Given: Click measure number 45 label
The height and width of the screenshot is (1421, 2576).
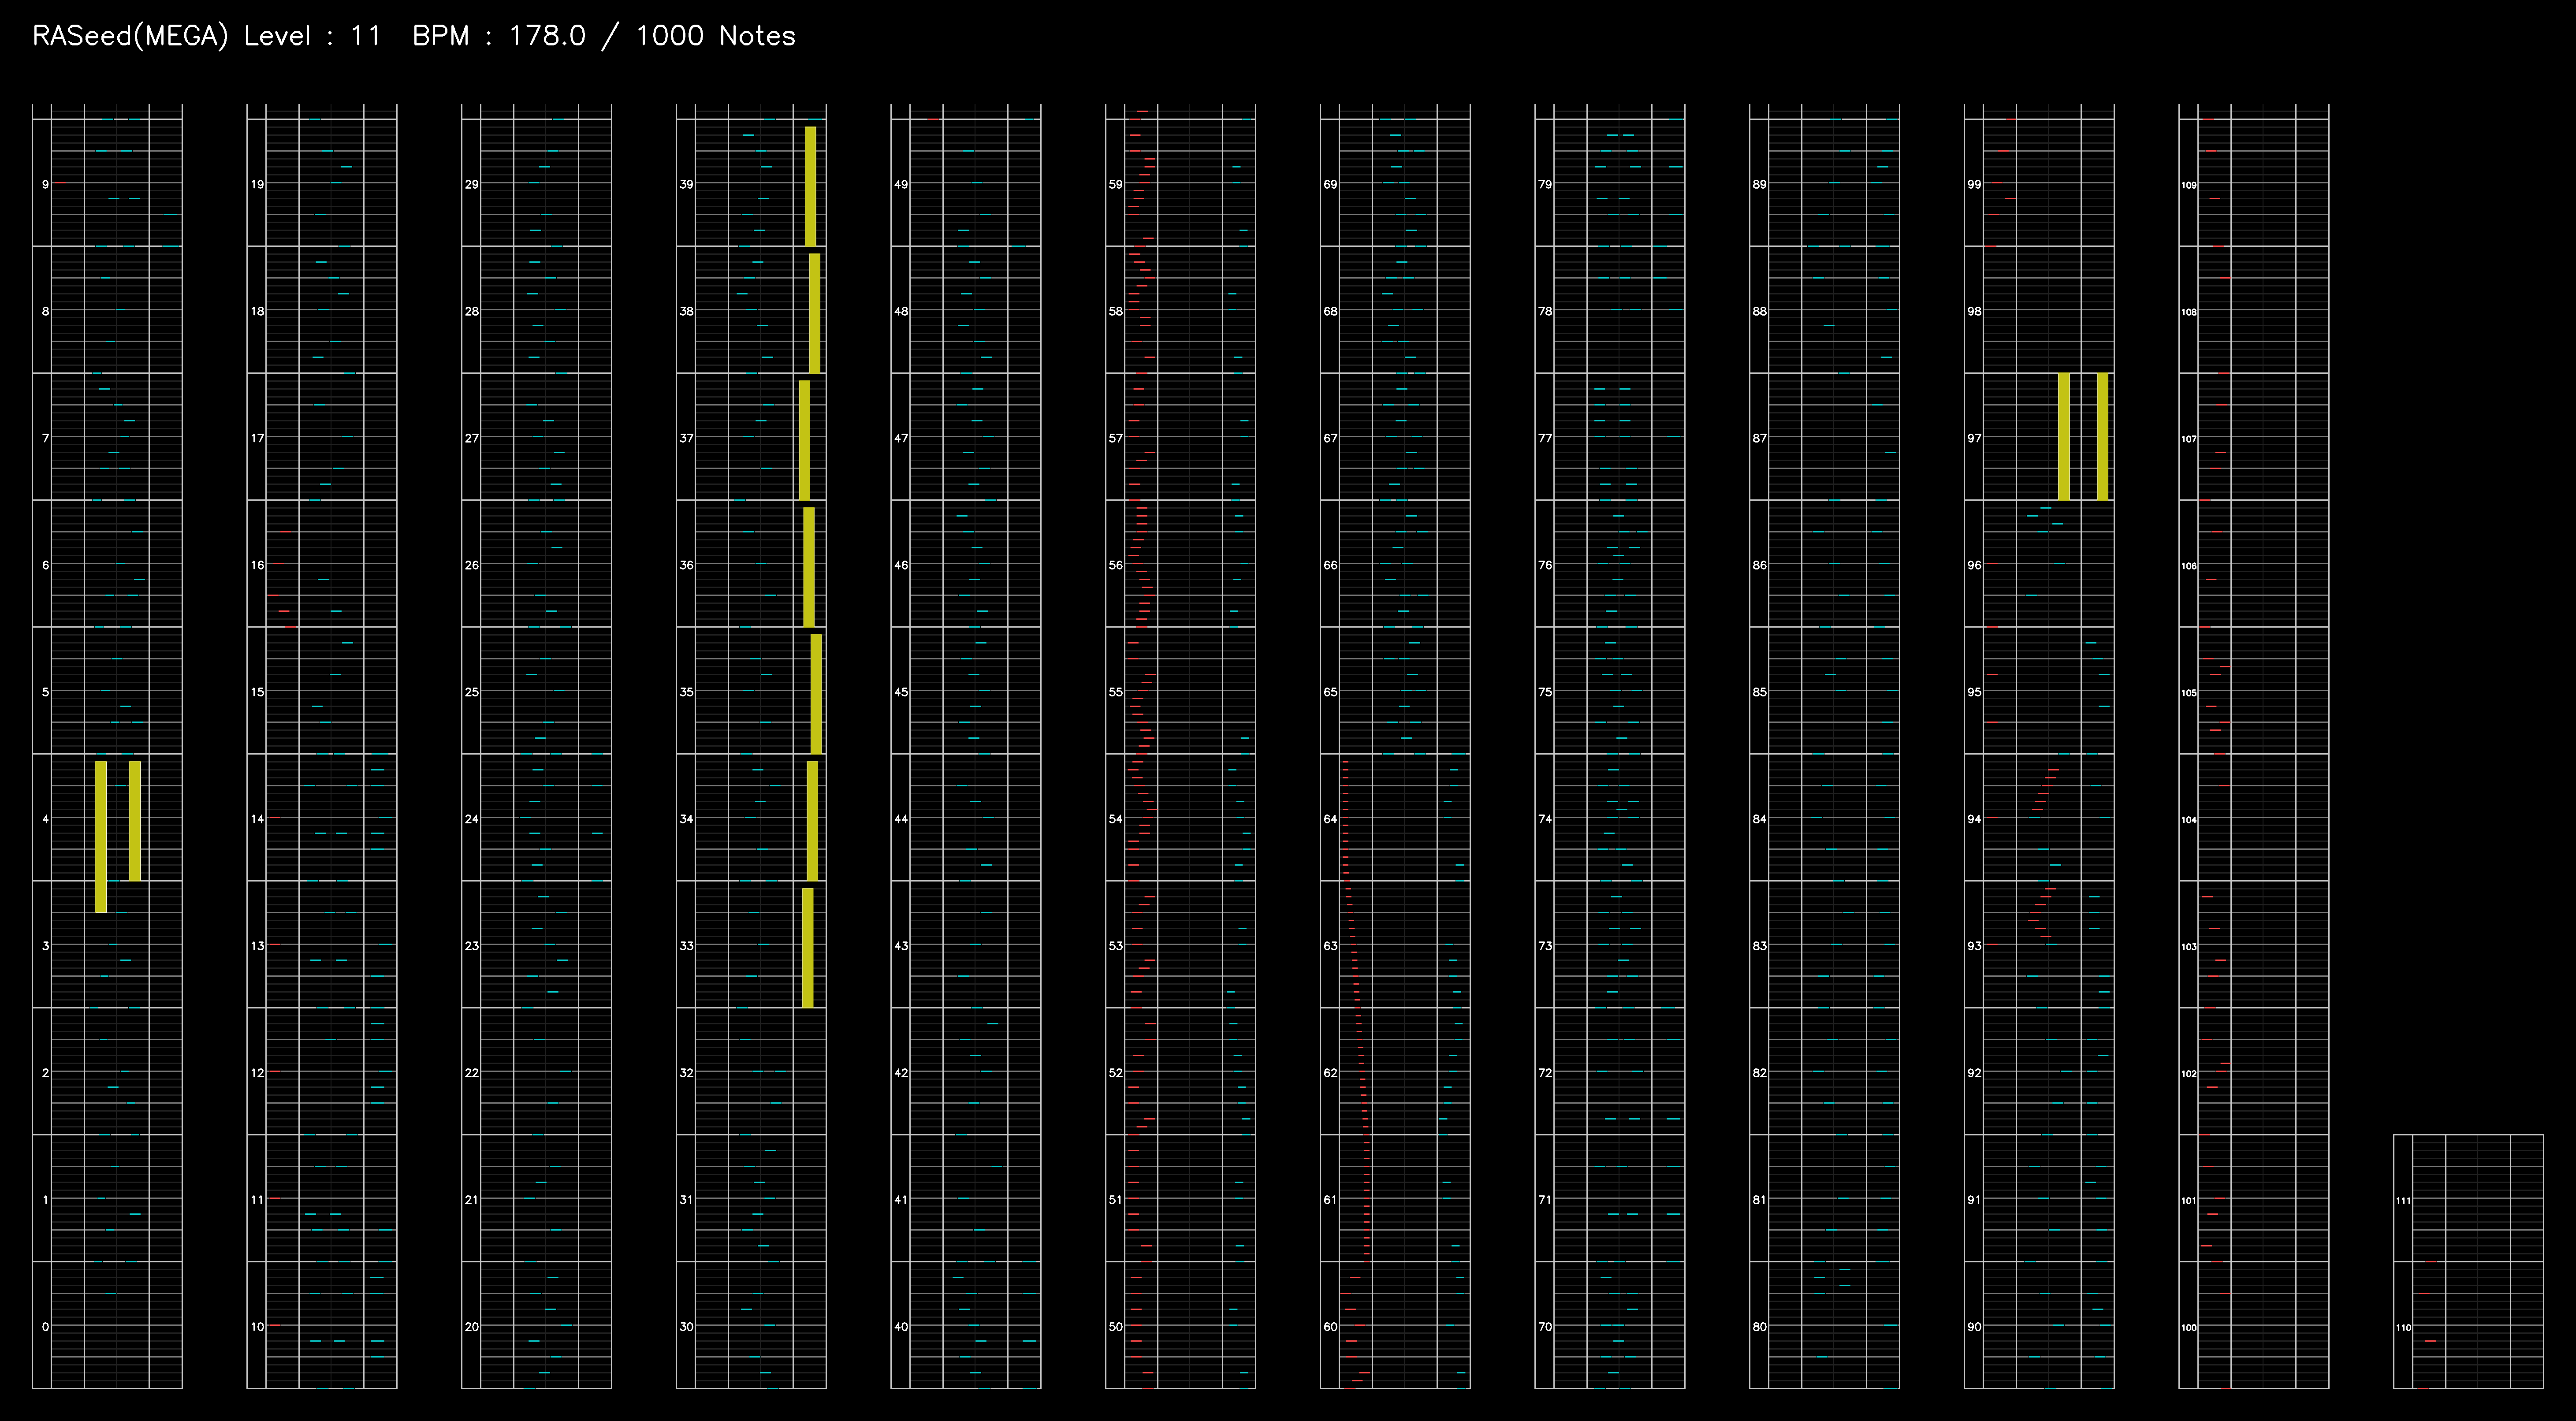Looking at the screenshot, I should [x=901, y=692].
